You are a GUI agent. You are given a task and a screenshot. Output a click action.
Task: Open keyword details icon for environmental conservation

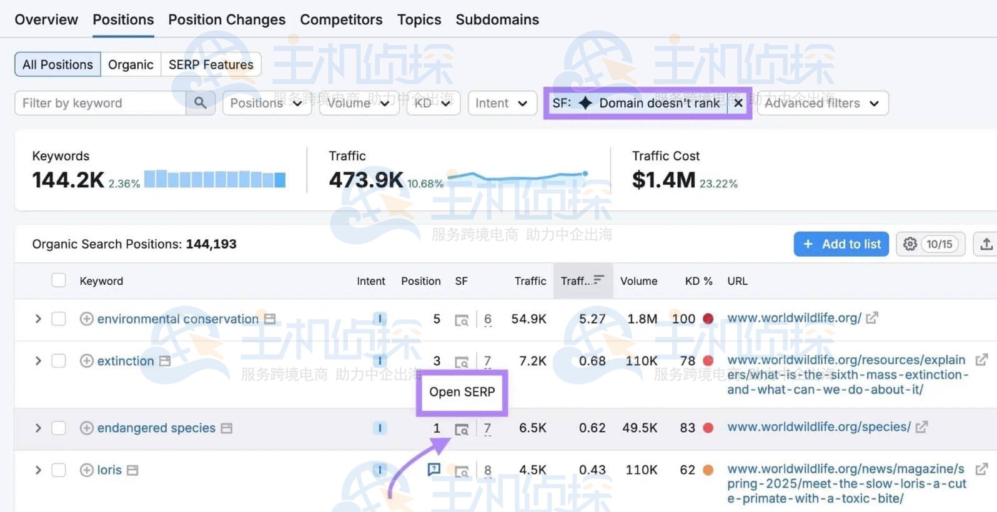click(270, 319)
